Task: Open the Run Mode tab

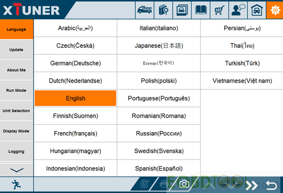Action: click(17, 90)
